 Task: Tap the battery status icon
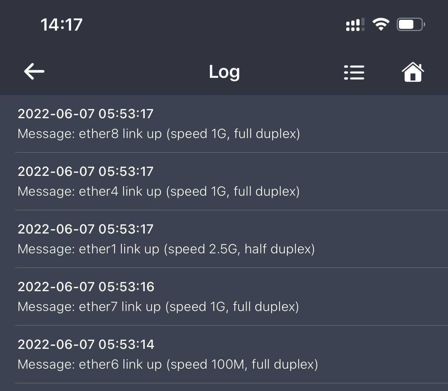pos(410,25)
